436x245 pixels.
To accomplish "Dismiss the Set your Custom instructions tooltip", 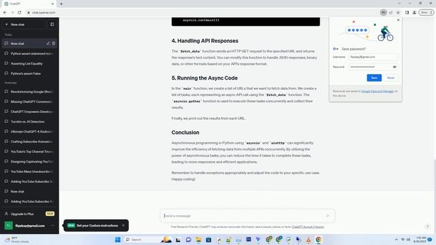I will (x=123, y=225).
